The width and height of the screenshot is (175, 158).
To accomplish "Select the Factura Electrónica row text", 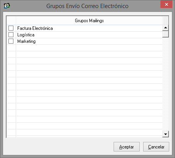I will [35, 28].
